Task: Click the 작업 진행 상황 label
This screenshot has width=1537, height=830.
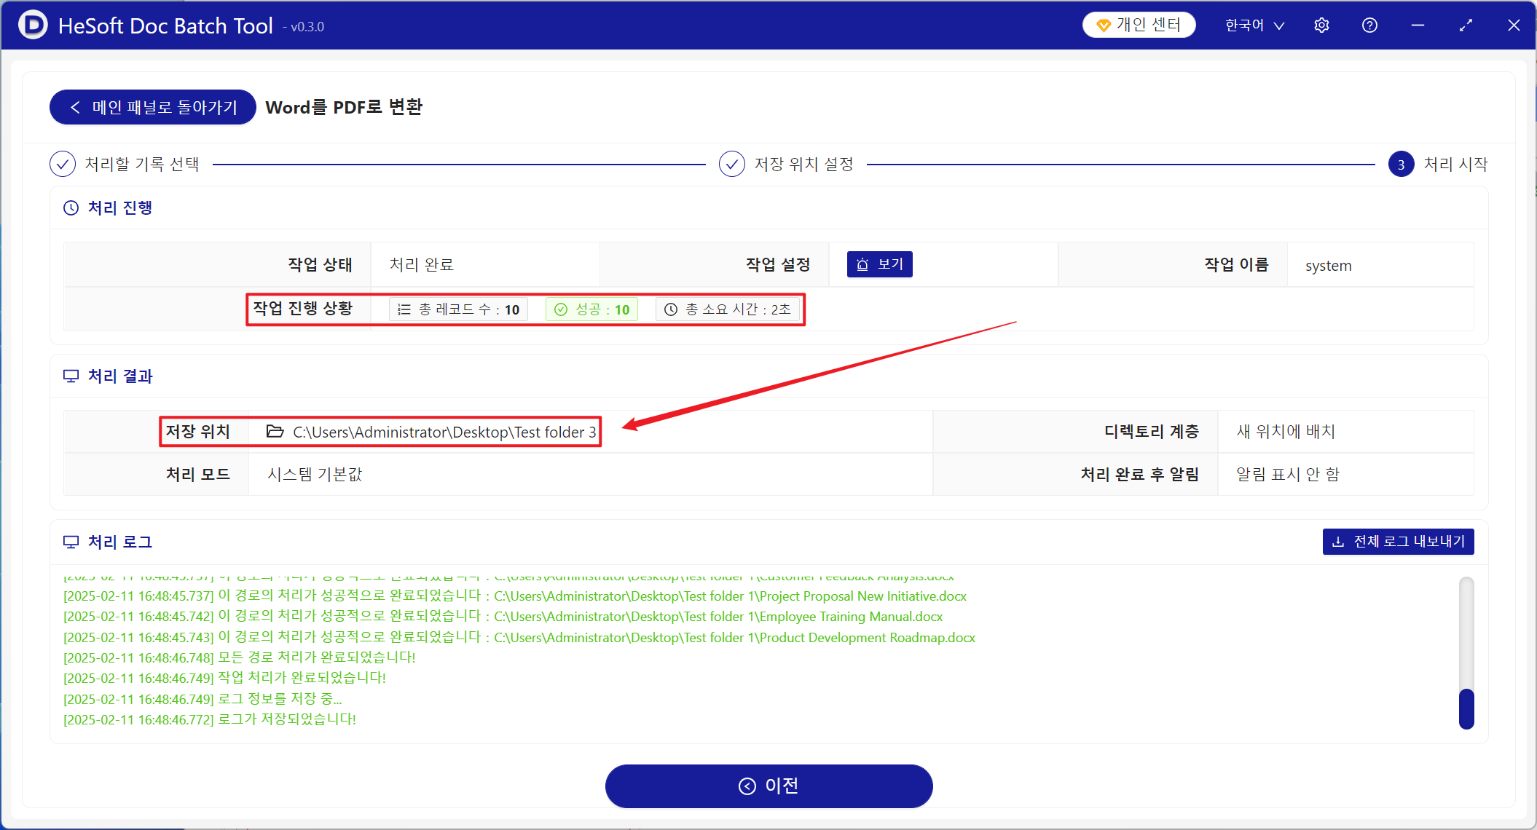Action: [x=302, y=309]
